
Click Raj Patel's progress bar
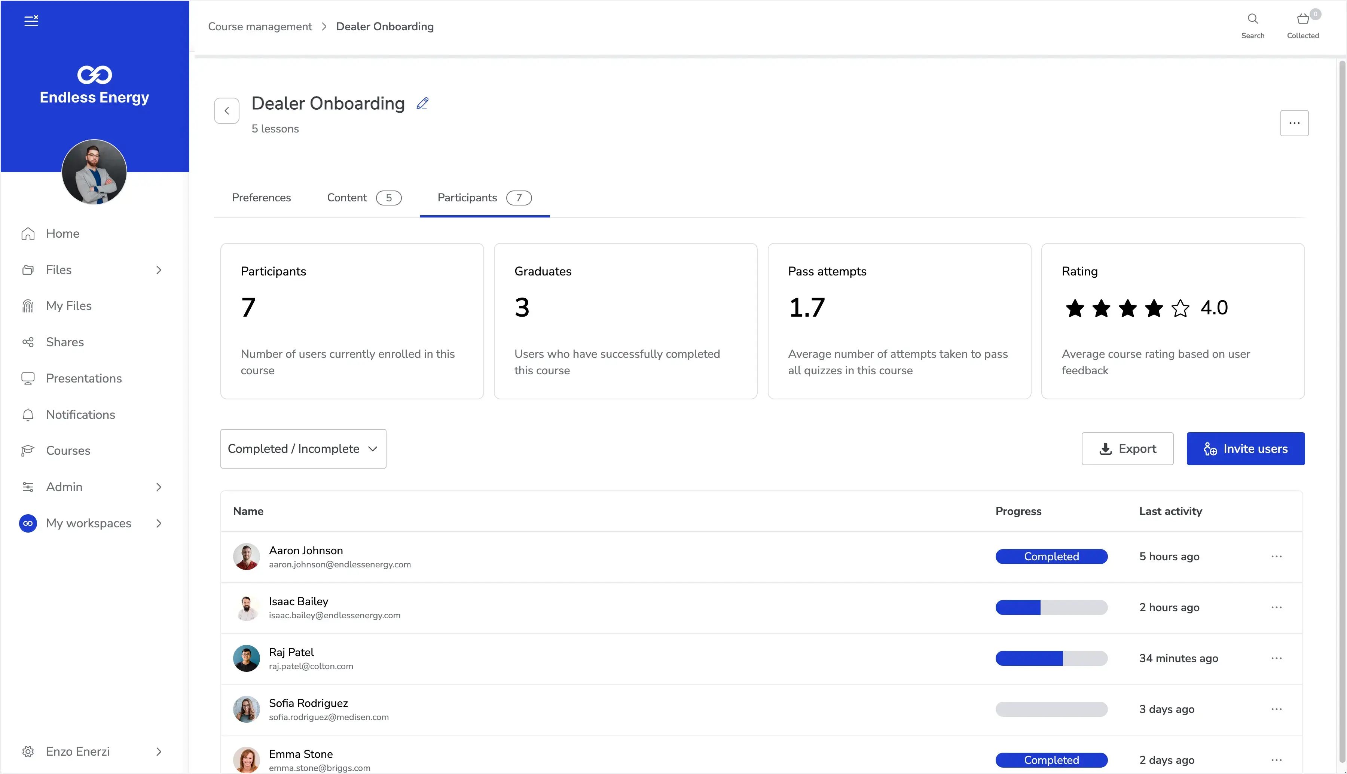1051,659
